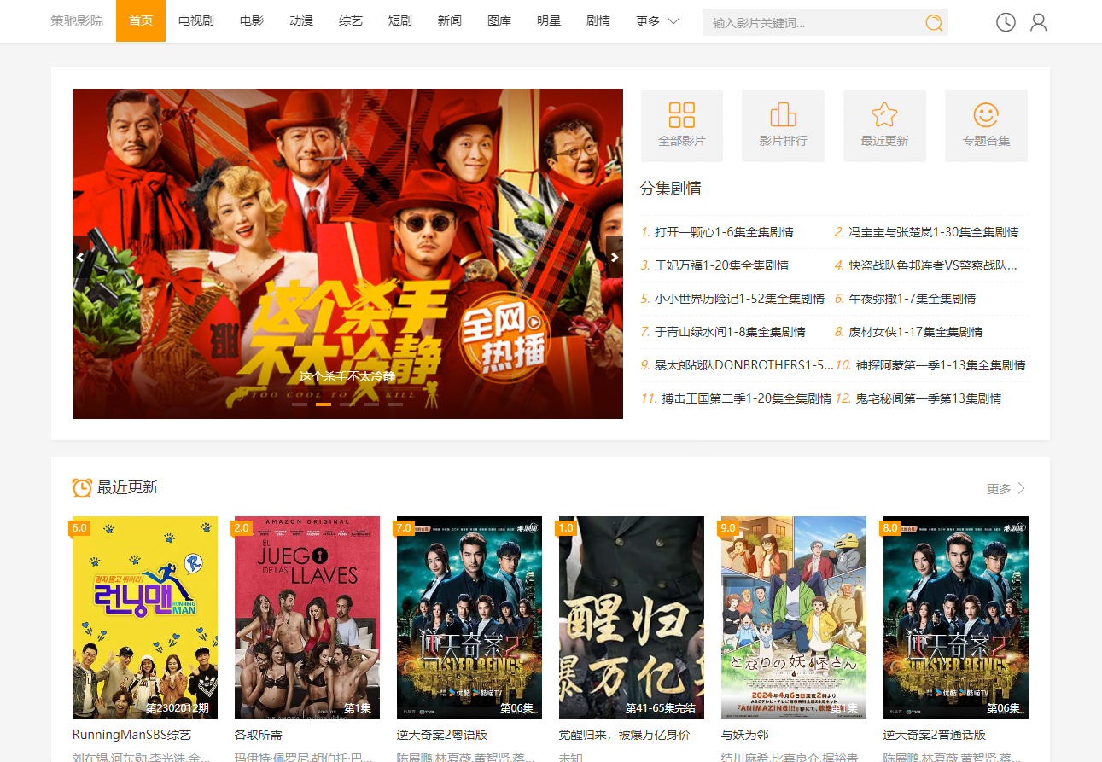
Task: Switch to the 电视剧 tab
Action: click(x=196, y=21)
